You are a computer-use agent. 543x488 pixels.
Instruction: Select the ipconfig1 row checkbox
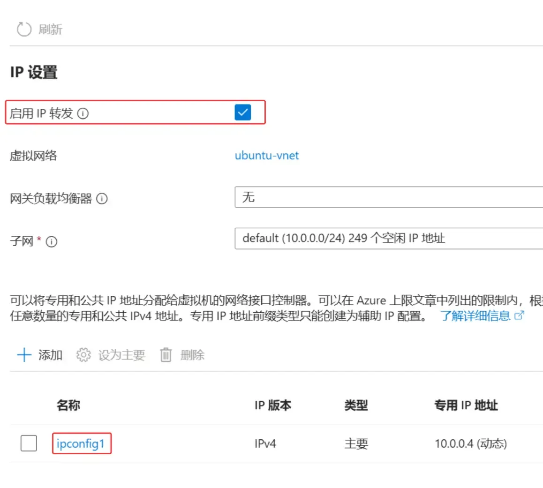coord(29,443)
